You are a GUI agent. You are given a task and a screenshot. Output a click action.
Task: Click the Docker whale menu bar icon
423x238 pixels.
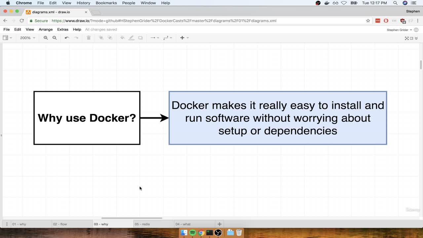click(x=327, y=3)
